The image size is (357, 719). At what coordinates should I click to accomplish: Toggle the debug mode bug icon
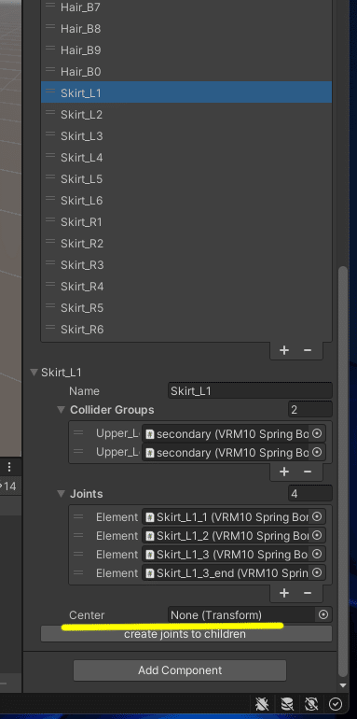(263, 703)
